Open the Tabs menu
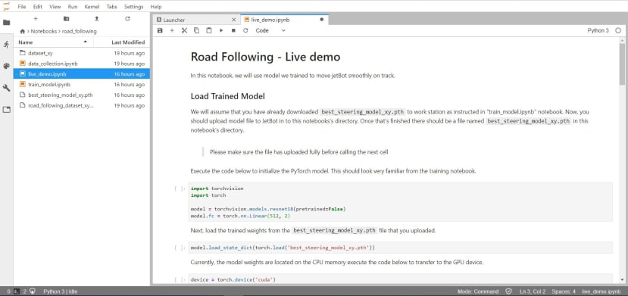The height and width of the screenshot is (296, 628). [113, 7]
